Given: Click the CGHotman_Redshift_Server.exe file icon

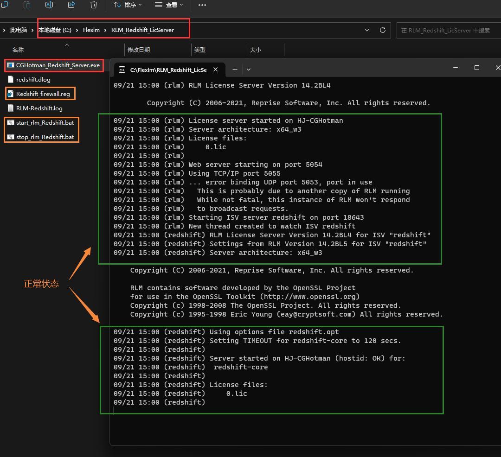Looking at the screenshot, I should [11, 65].
